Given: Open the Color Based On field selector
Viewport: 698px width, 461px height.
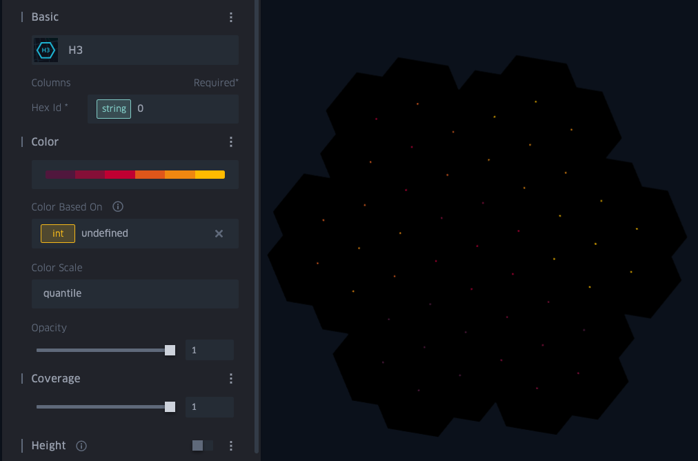Looking at the screenshot, I should point(135,233).
